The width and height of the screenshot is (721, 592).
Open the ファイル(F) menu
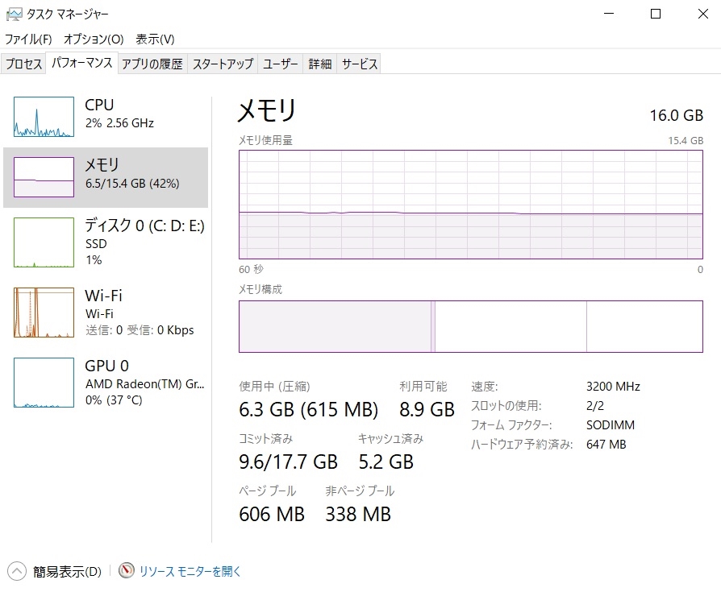[x=28, y=39]
